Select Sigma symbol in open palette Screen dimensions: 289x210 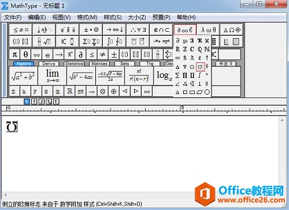tap(177, 75)
